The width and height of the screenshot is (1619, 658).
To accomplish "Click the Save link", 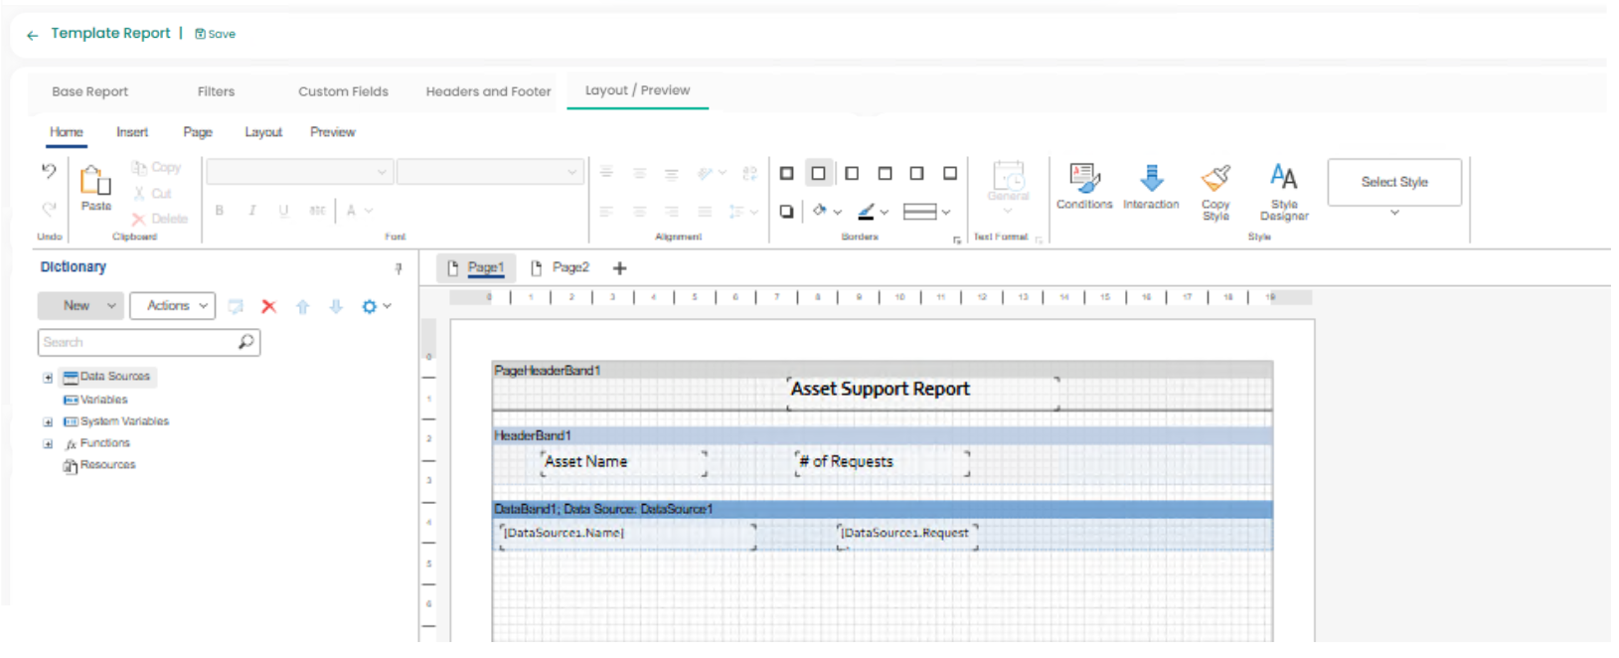I will (216, 34).
